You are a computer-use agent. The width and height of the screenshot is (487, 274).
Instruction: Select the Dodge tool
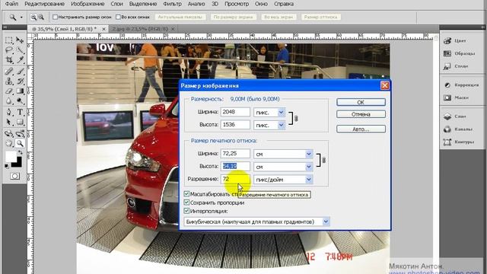click(x=20, y=101)
